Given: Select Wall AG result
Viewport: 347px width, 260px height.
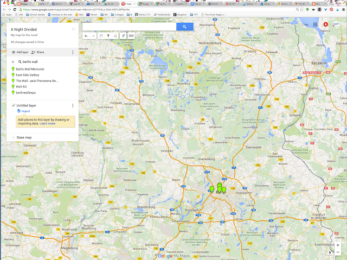Looking at the screenshot, I should [19, 87].
